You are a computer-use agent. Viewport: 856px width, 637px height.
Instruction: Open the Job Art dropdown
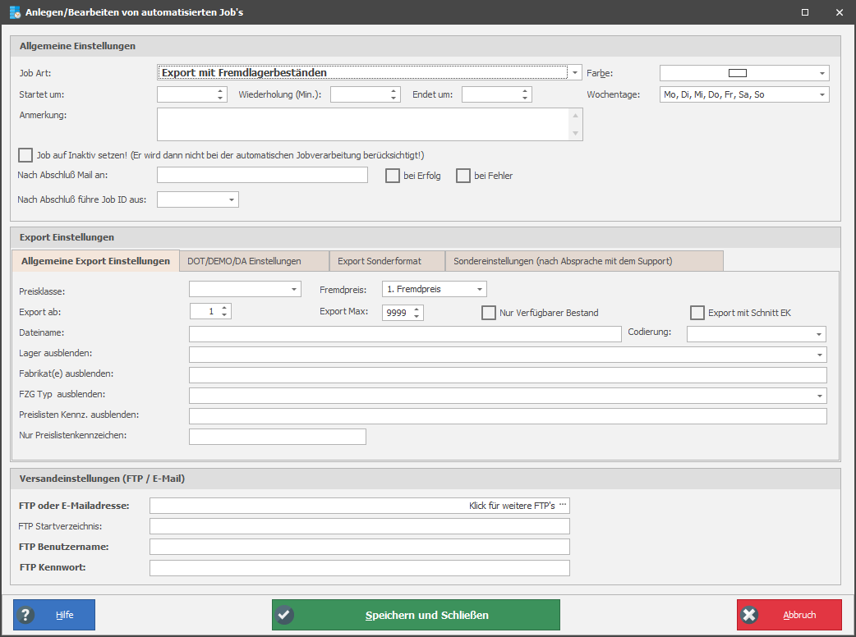pos(575,72)
